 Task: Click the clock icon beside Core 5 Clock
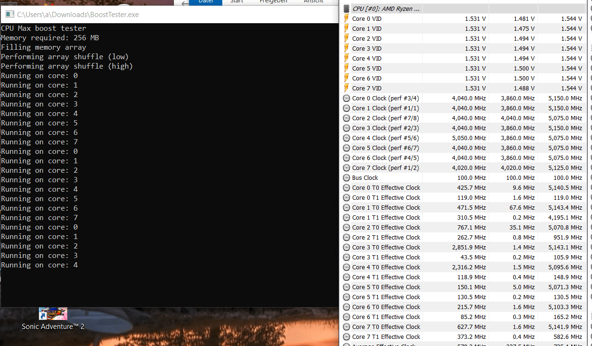[347, 148]
